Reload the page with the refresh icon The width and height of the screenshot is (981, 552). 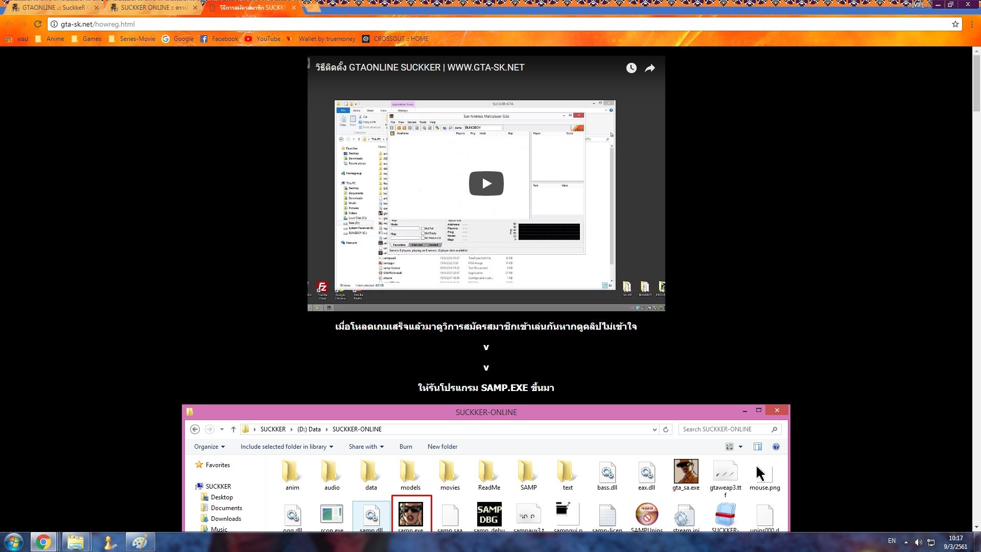(38, 24)
